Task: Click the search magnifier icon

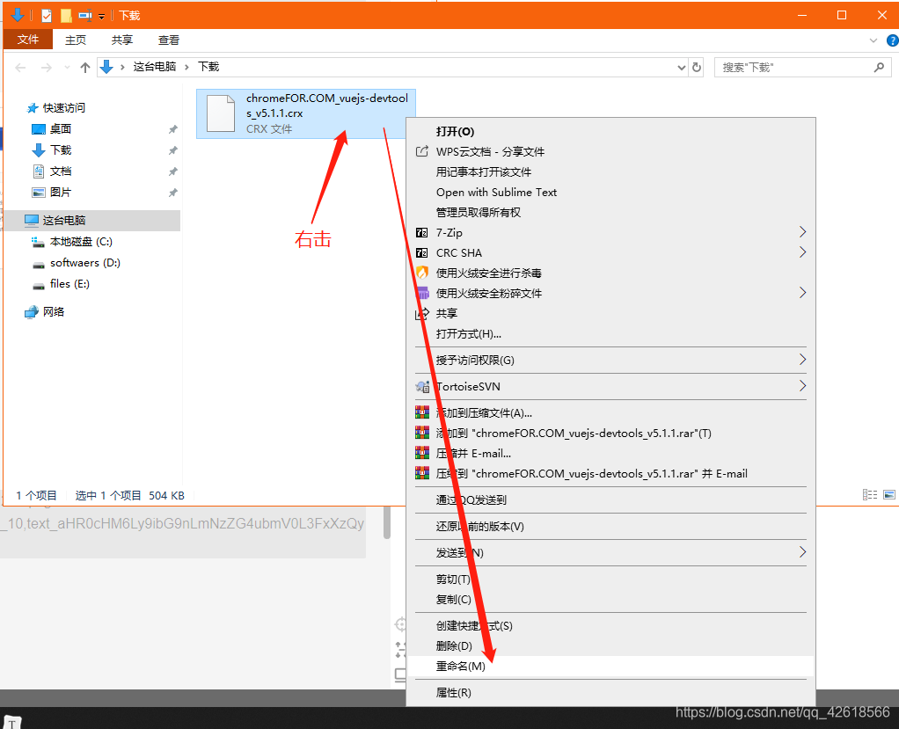Action: (879, 68)
